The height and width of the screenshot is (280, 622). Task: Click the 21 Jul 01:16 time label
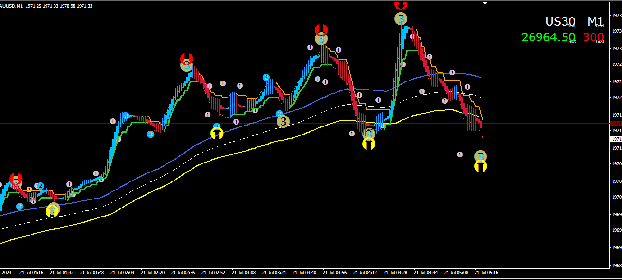click(x=31, y=273)
